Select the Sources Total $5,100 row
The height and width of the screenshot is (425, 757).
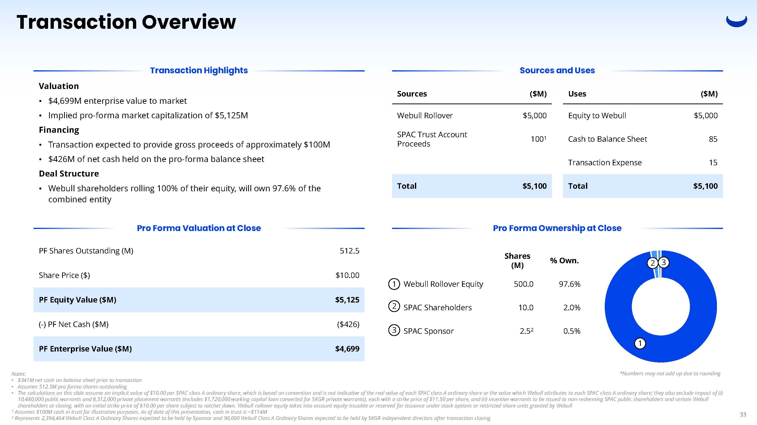(472, 186)
